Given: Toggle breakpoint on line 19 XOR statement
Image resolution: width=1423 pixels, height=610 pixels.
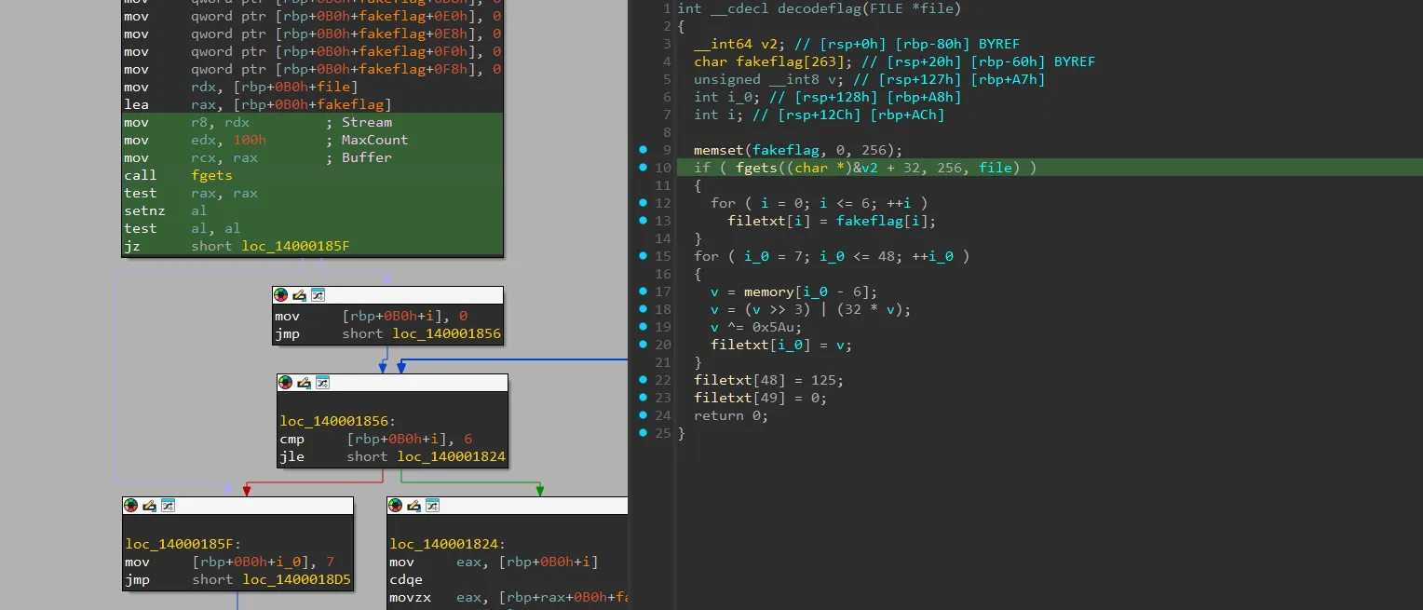Looking at the screenshot, I should (643, 327).
